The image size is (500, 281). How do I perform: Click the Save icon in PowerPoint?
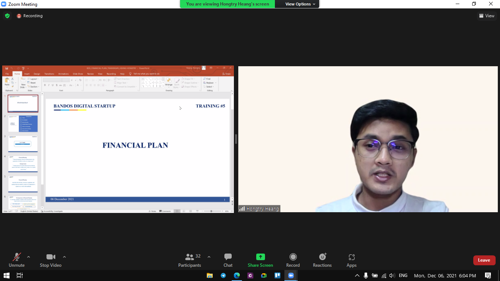(7, 68)
